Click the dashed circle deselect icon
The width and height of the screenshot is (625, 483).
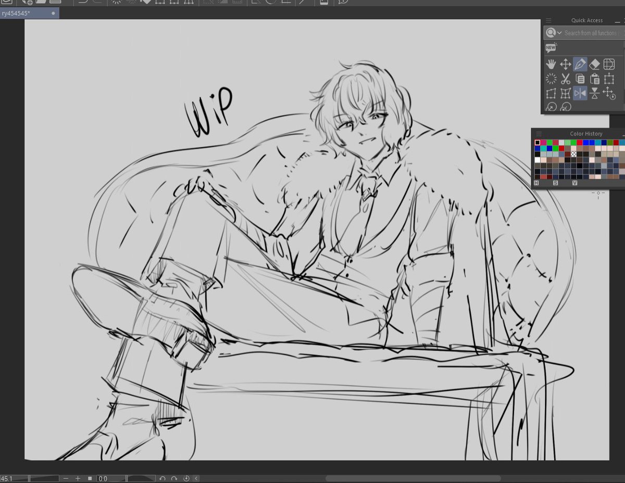[x=551, y=79]
